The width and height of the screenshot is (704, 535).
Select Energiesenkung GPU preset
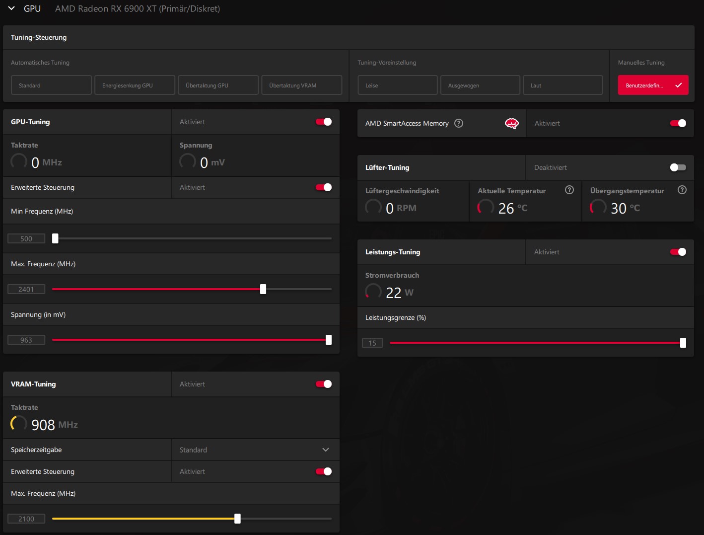[x=135, y=85]
